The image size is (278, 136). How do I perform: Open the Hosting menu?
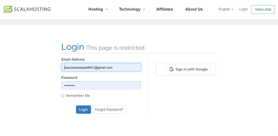(96, 9)
